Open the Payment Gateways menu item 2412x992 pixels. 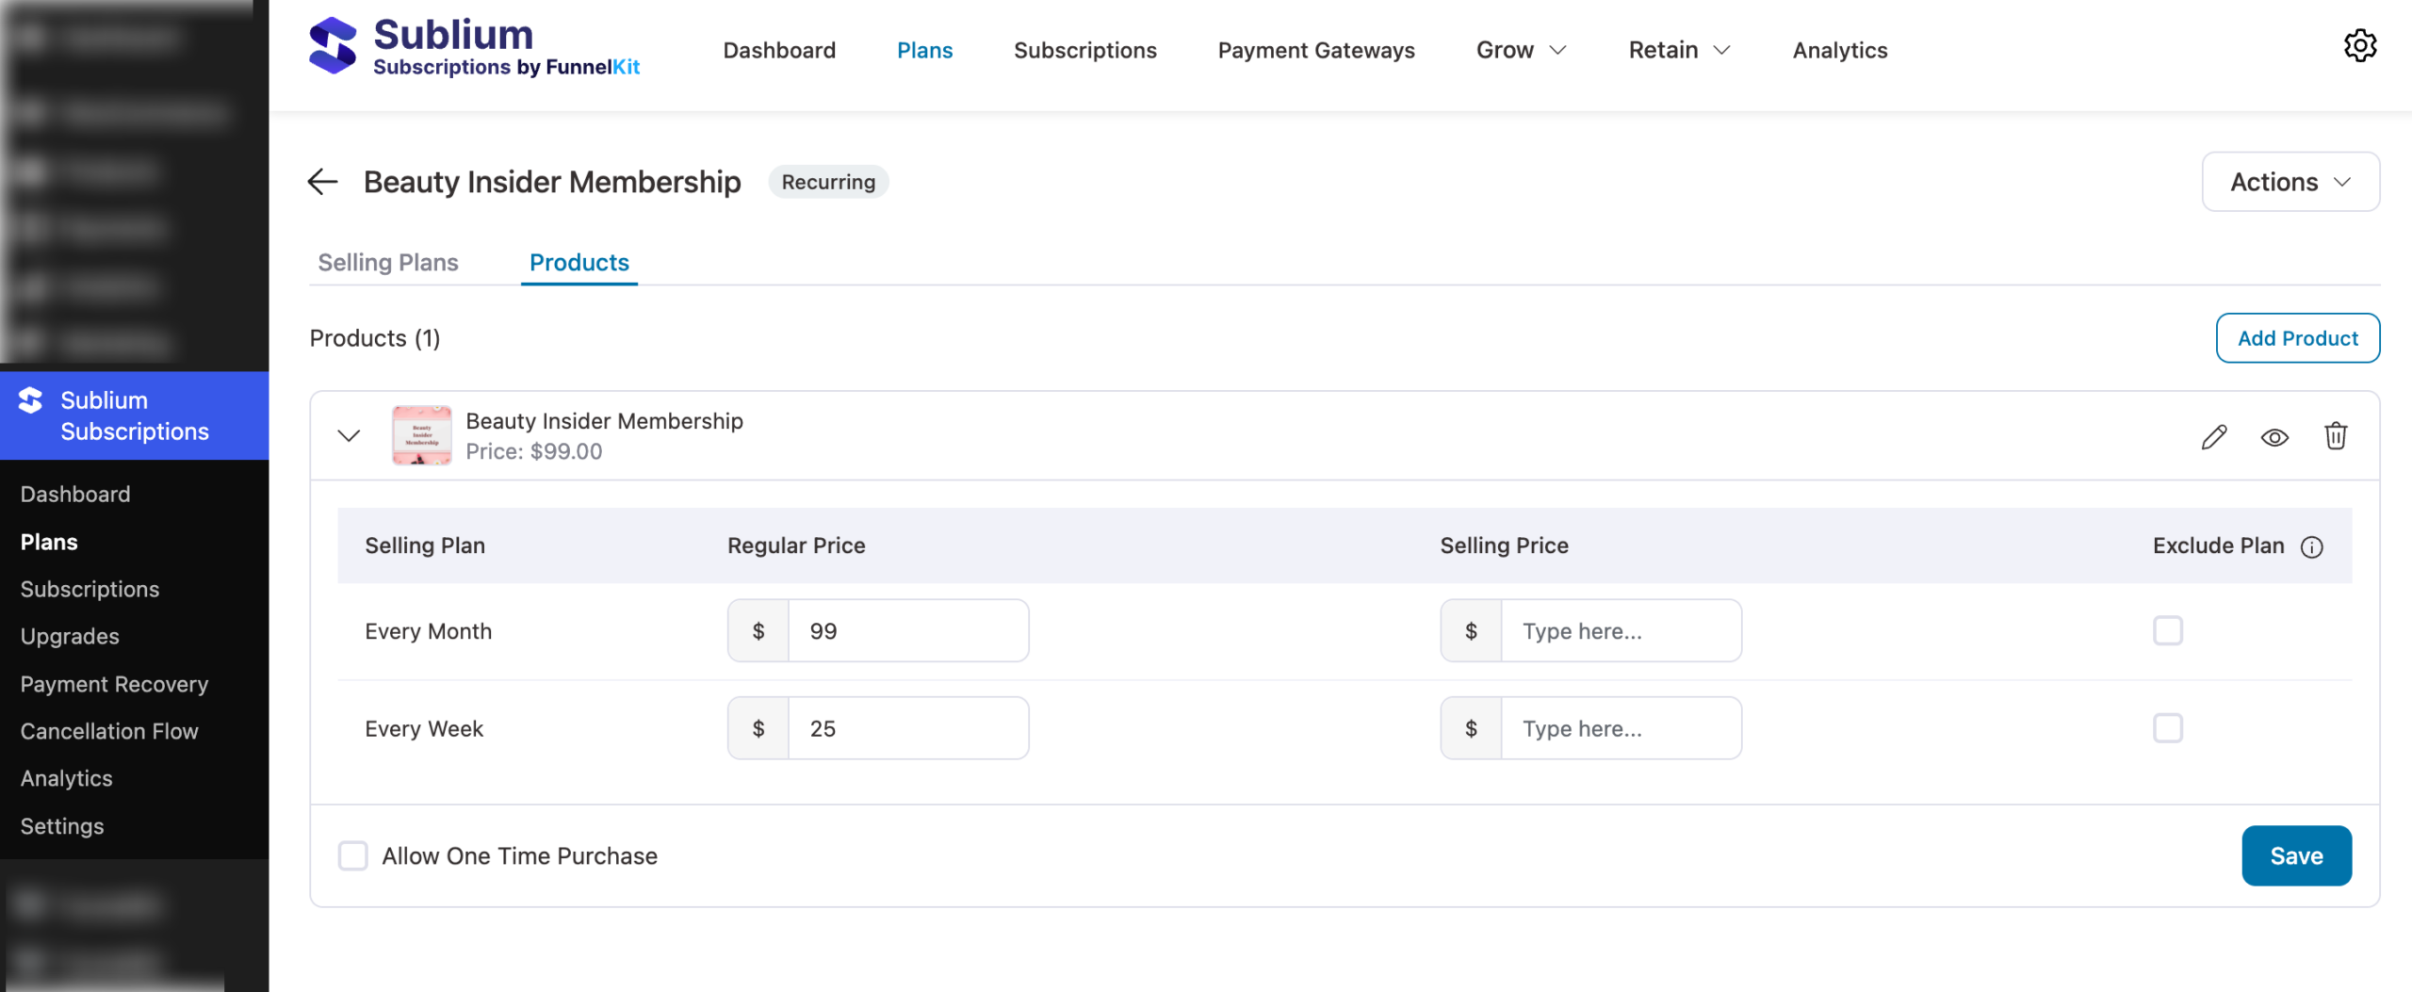click(1316, 50)
